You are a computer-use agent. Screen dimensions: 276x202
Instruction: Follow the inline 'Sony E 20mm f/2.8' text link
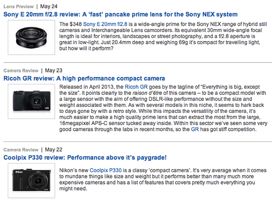105,24
